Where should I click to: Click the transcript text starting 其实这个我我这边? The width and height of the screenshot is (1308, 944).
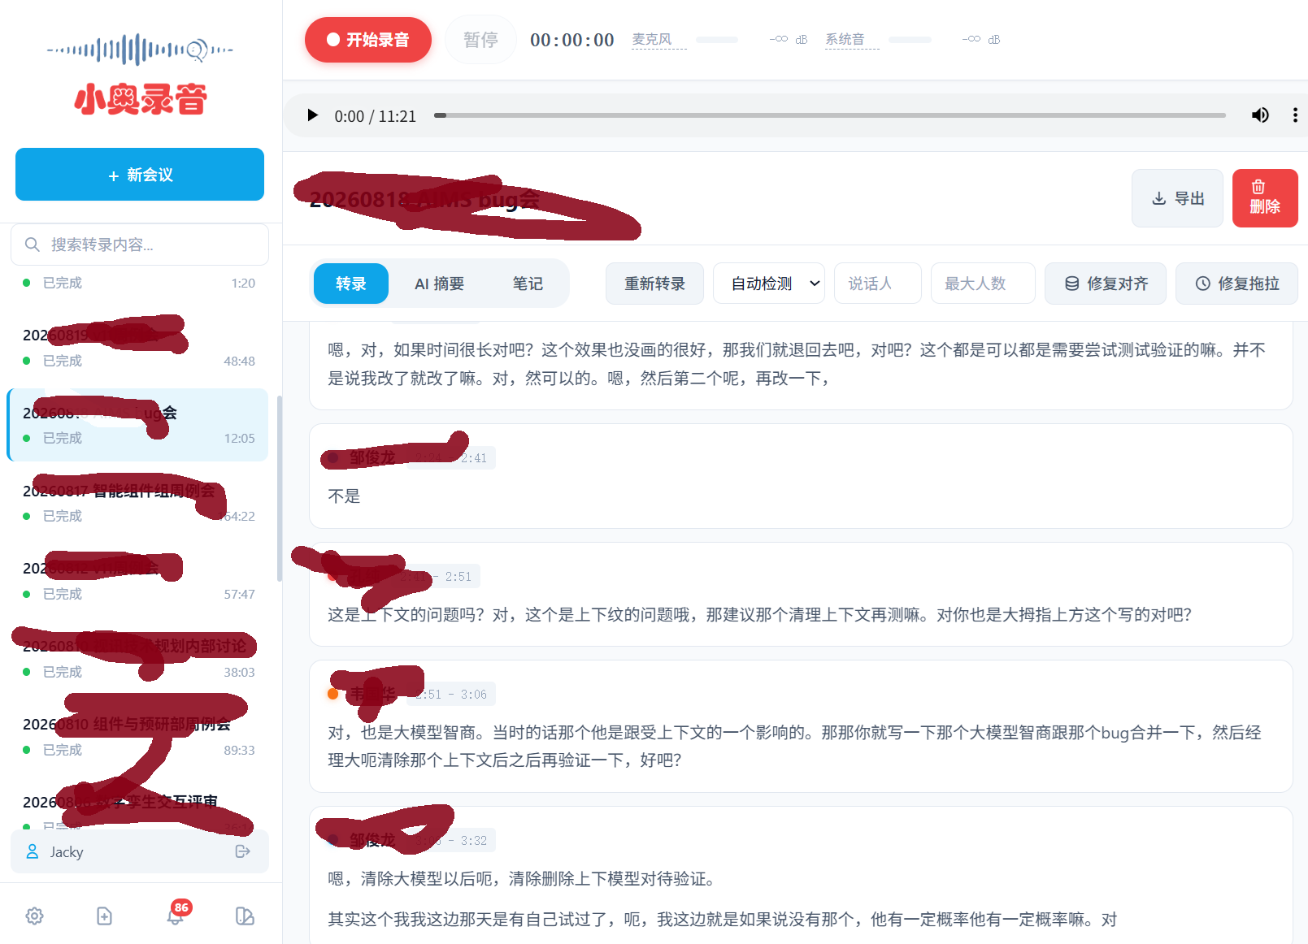pyautogui.click(x=723, y=920)
